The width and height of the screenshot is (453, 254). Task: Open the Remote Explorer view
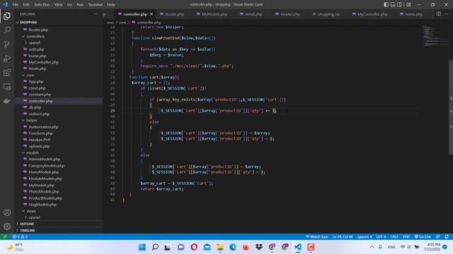point(7,87)
